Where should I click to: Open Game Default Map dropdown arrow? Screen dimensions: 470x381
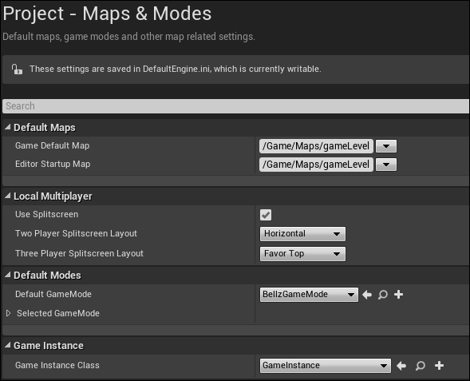(386, 146)
